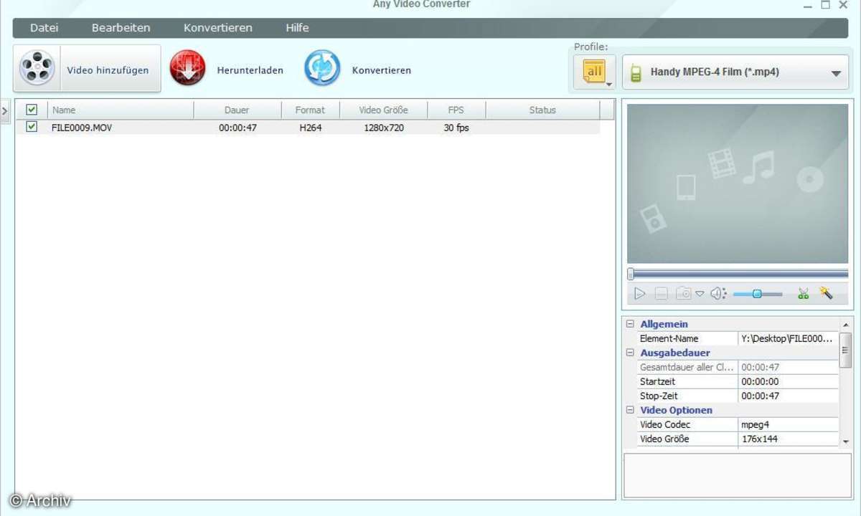The height and width of the screenshot is (516, 861).
Task: Sort by the Dauer column header
Action: pyautogui.click(x=237, y=110)
